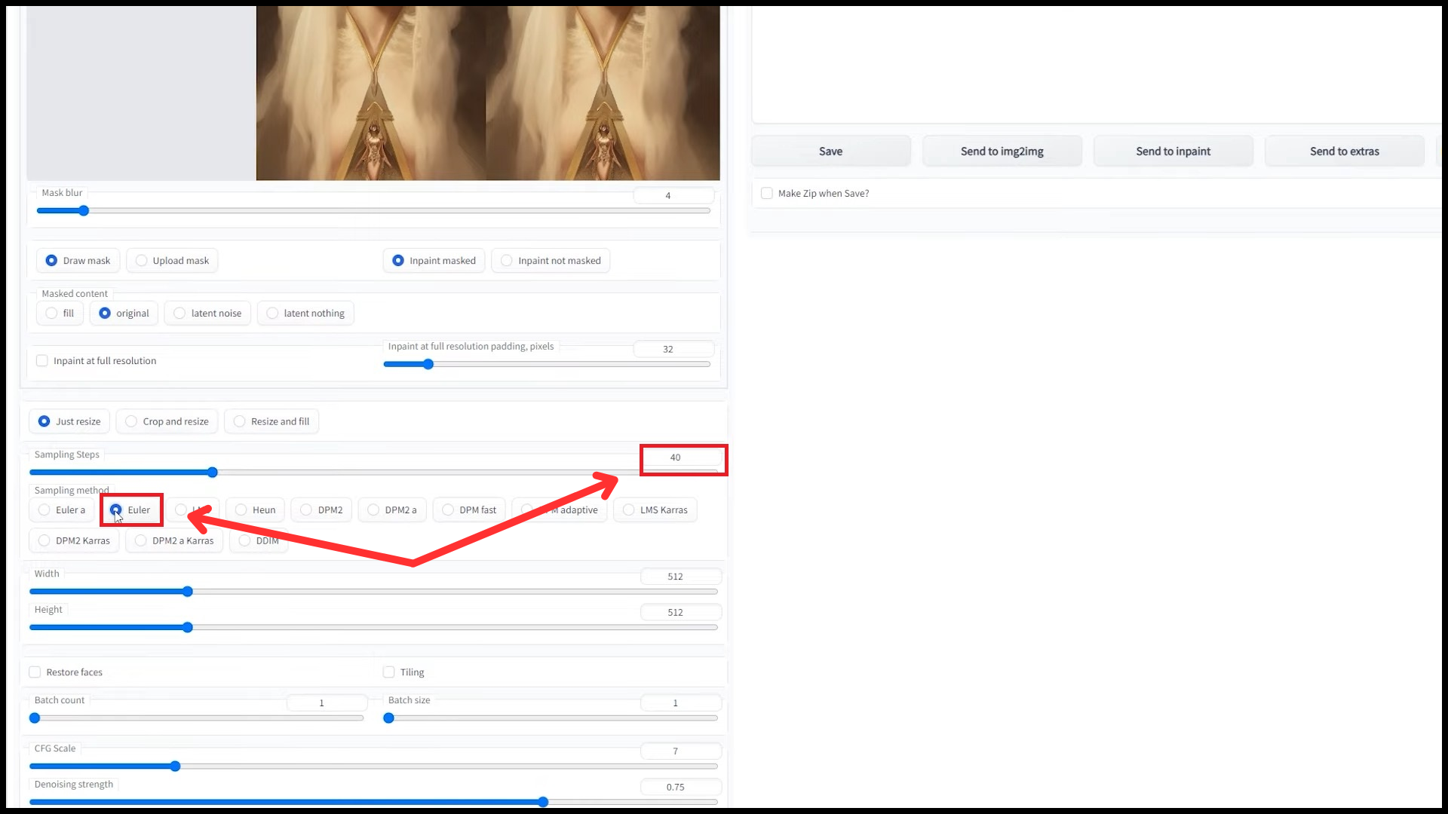Click Send to inpaint button
1448x814 pixels.
coord(1173,151)
